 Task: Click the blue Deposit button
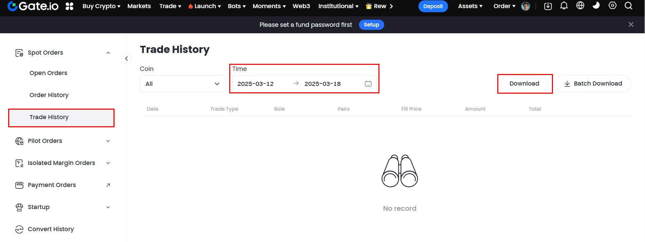(433, 6)
